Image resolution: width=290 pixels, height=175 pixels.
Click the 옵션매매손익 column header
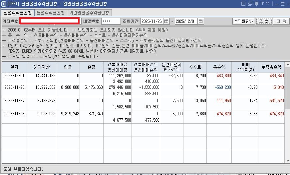click(146, 70)
